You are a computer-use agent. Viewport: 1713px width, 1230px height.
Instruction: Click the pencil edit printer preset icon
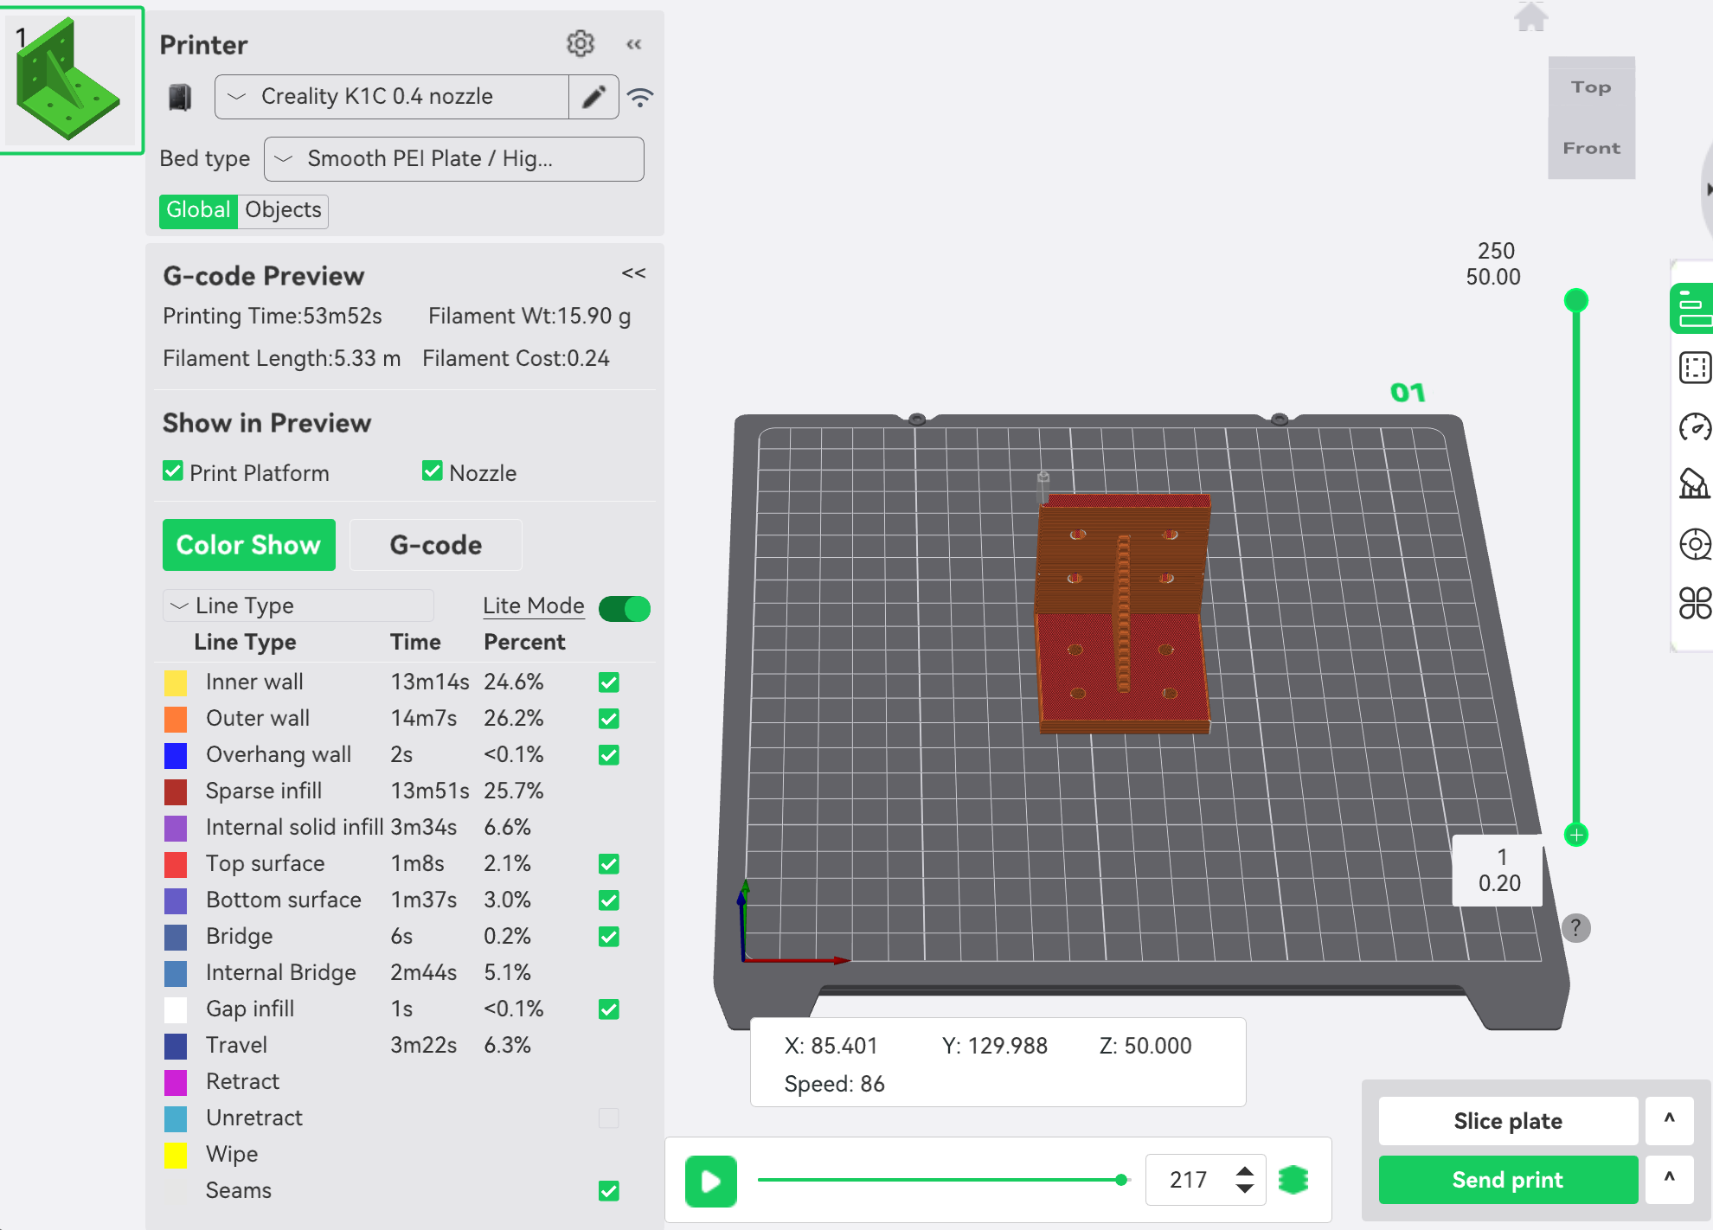[593, 97]
